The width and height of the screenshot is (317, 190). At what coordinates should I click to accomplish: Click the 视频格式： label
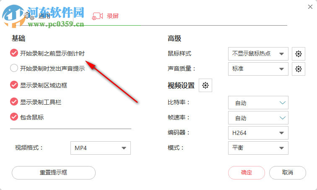[29, 148]
